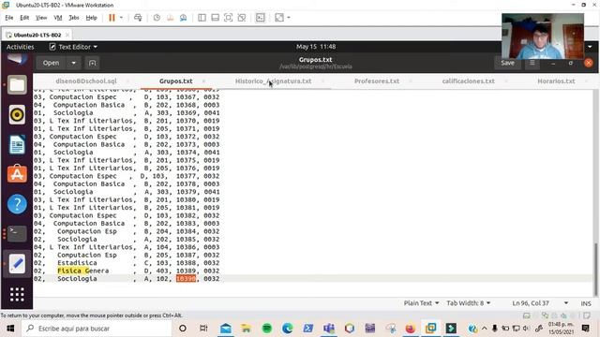Toggle the VMware library sidebar view icon
The image size is (600, 337).
tap(202, 18)
